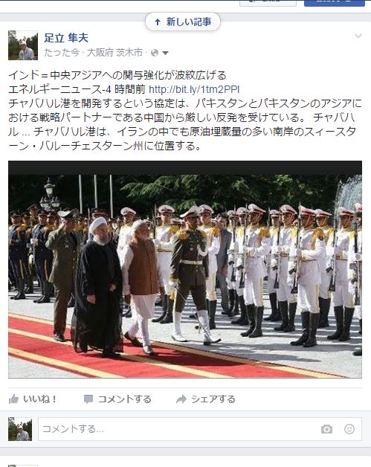Image resolution: width=371 pixels, height=467 pixels.
Task: Load new posts with 新しい記事 button
Action: 183,22
